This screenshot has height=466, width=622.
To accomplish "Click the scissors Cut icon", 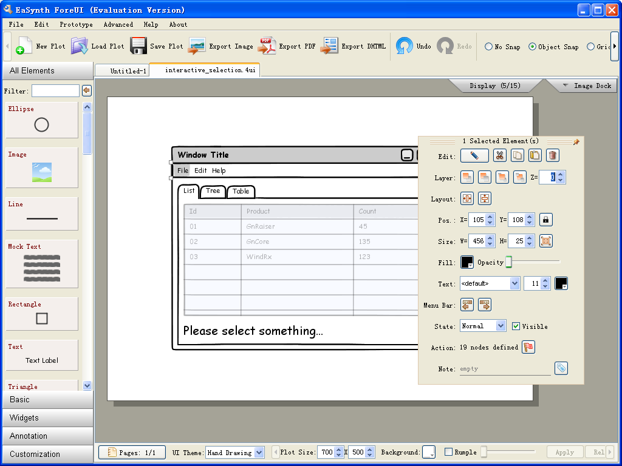I will tap(499, 156).
